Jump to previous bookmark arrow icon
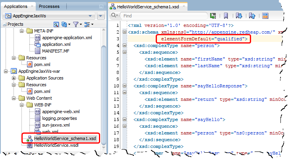This screenshot has height=159, width=288. [252, 16]
